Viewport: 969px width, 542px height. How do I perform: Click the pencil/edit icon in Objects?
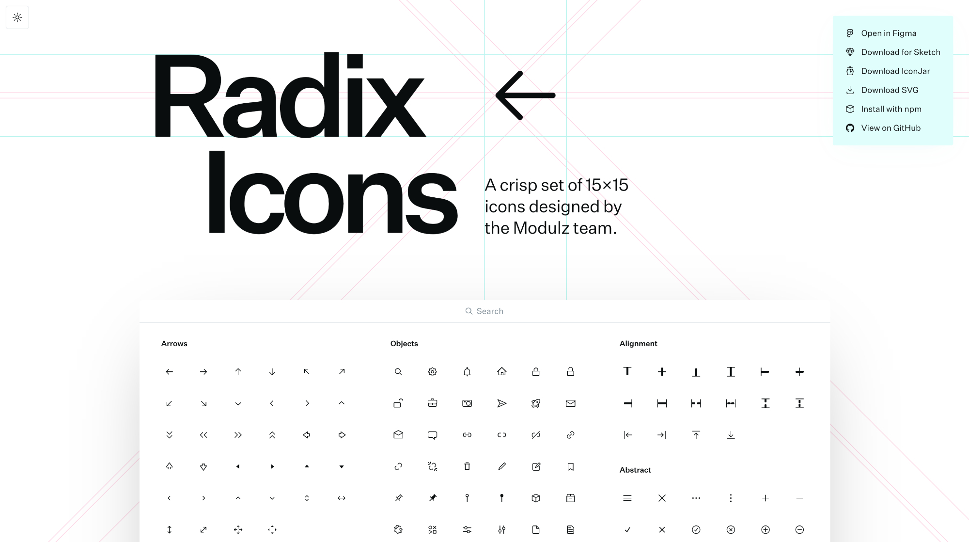[502, 466]
